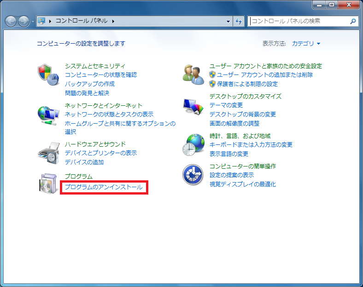Viewport: 363px width, 287px height.
Task: Click the コントロール パネルの検索 search field
Action: coord(299,21)
